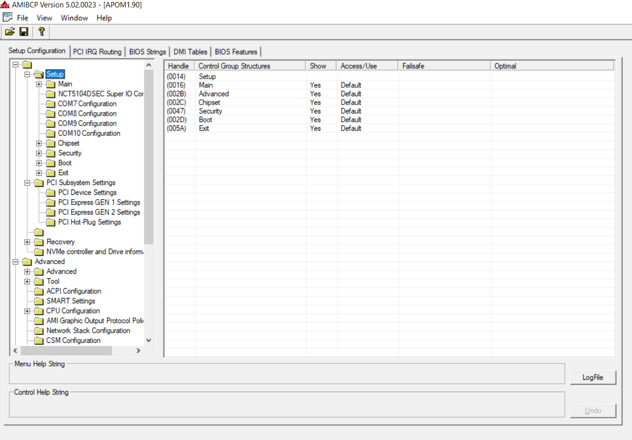Click the folder icon next to Recovery
The image size is (632, 440).
click(39, 242)
